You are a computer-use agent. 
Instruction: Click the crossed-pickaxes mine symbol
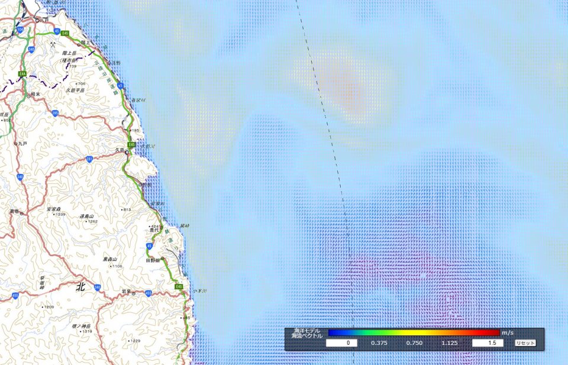53,46
